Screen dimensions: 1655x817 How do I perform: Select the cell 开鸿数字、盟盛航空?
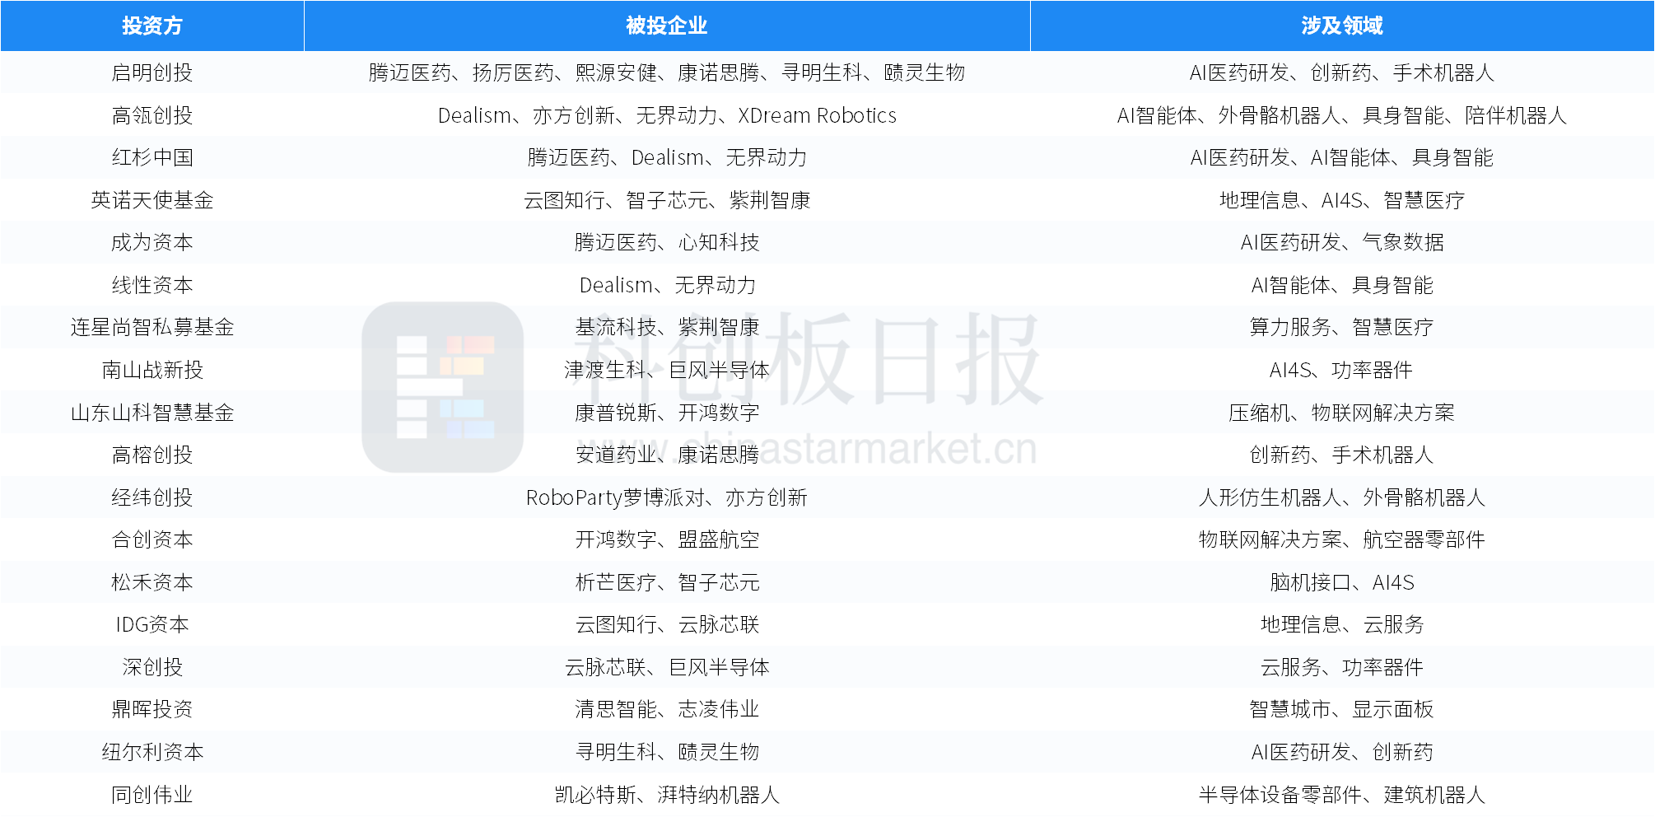[x=667, y=539]
